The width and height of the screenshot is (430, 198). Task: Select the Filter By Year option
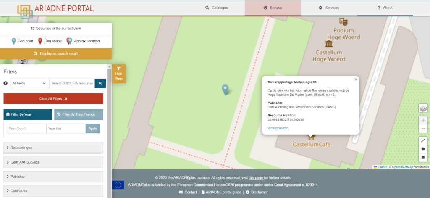tap(28, 114)
